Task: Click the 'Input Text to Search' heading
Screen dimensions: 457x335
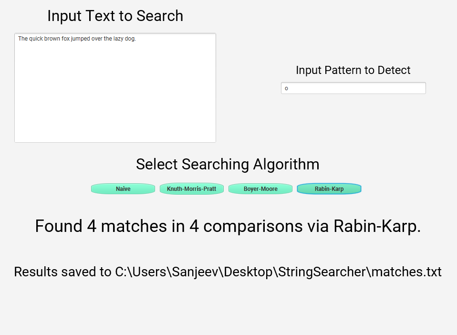Action: pos(115,16)
